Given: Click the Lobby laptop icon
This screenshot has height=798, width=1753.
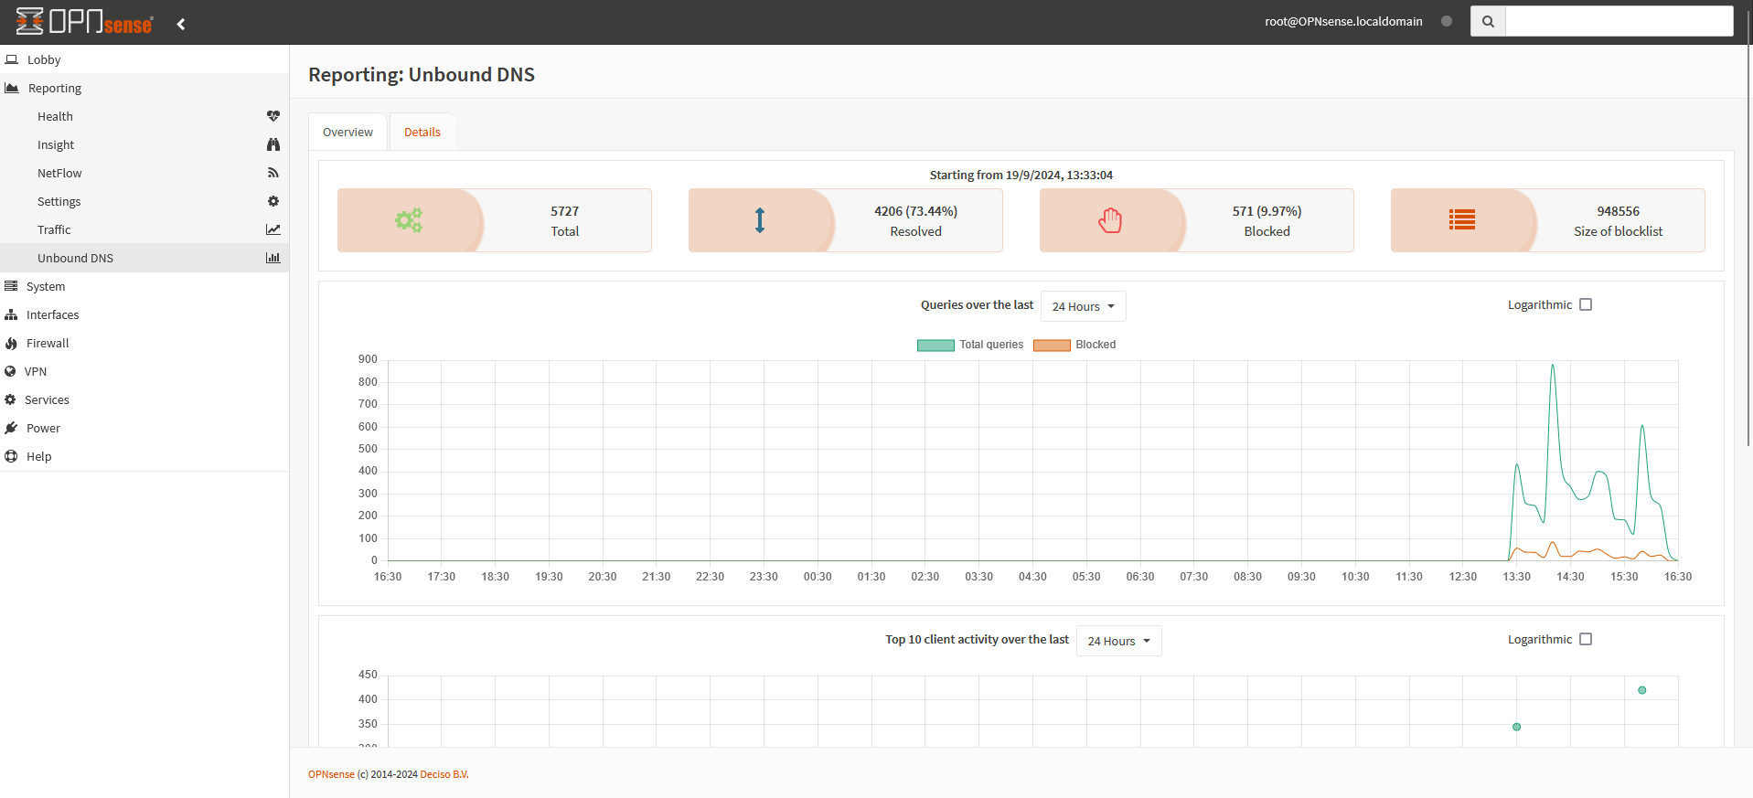Looking at the screenshot, I should (12, 59).
